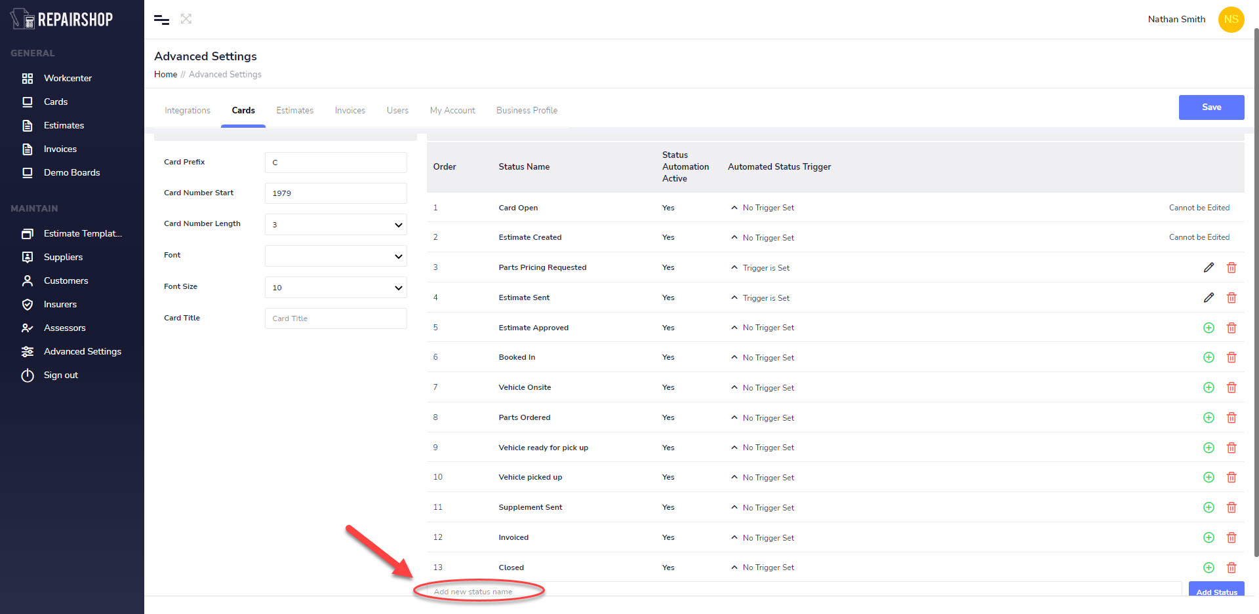
Task: Switch to the Users tab
Action: (x=397, y=110)
